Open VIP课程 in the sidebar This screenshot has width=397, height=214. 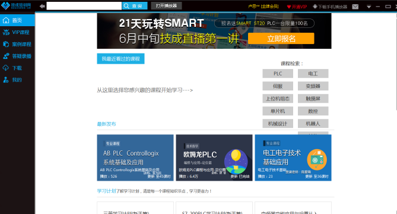pyautogui.click(x=17, y=32)
